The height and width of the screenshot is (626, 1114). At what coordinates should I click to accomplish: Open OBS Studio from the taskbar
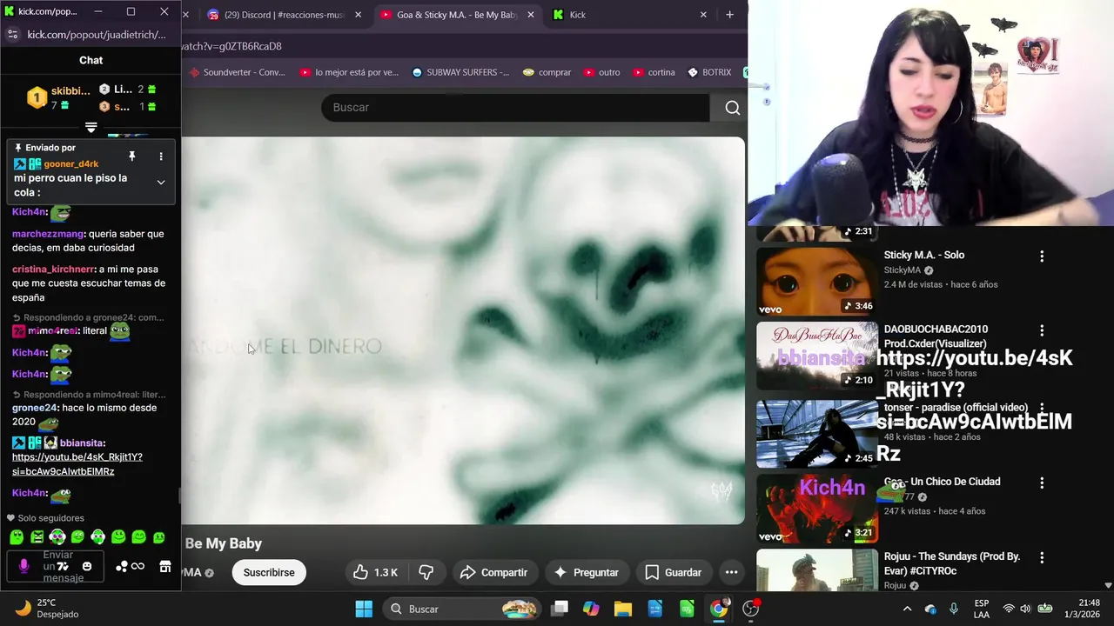(750, 609)
